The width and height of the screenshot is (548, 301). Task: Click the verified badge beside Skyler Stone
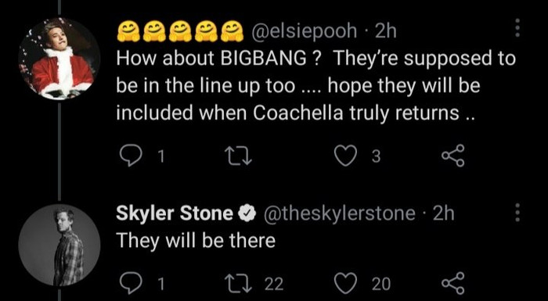(x=247, y=214)
